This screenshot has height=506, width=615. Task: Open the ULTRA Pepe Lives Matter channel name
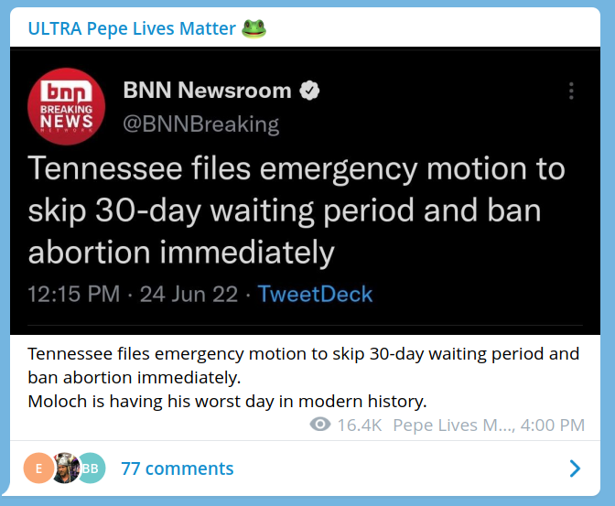[132, 28]
